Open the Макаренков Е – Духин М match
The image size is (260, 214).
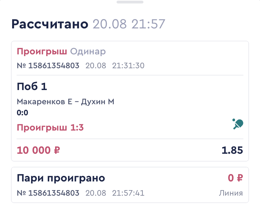[x=66, y=101]
